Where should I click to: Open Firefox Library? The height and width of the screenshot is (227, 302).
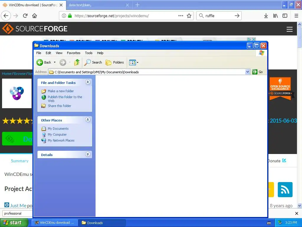pos(275,16)
